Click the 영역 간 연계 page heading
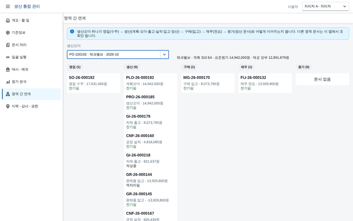353x221 pixels. tap(75, 18)
